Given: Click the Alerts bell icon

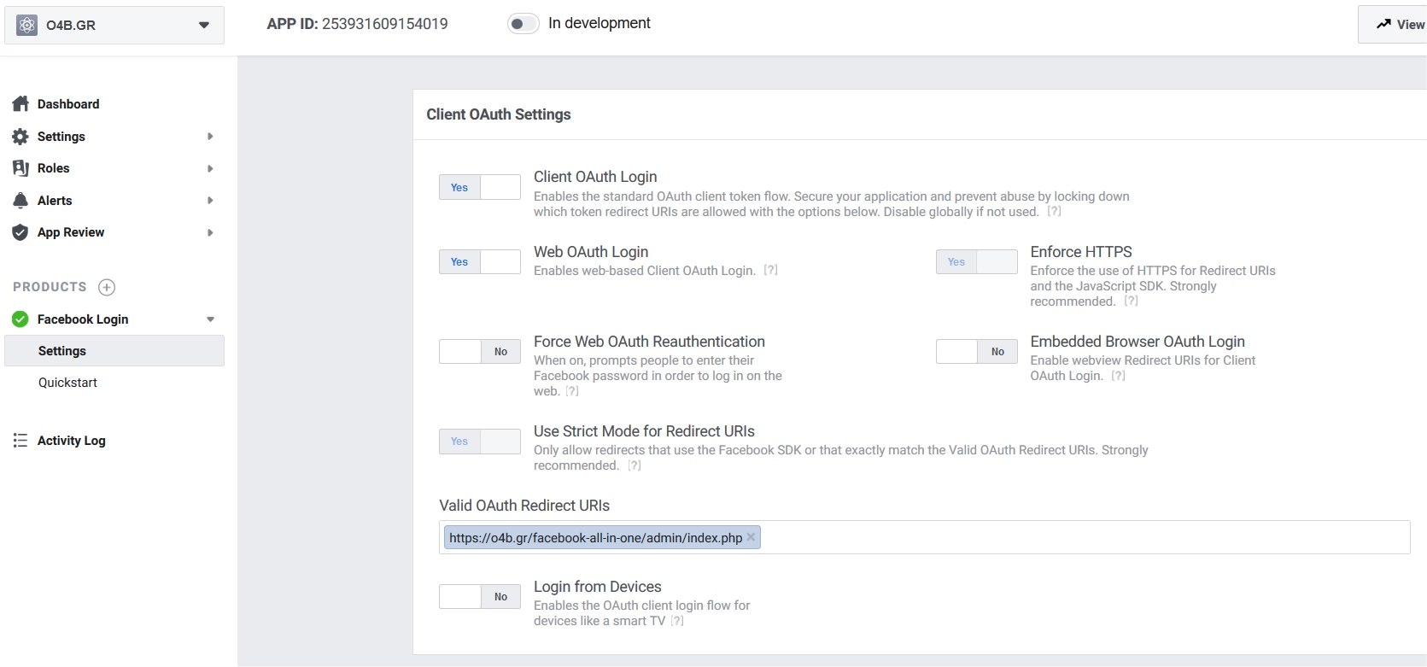Looking at the screenshot, I should (x=20, y=201).
